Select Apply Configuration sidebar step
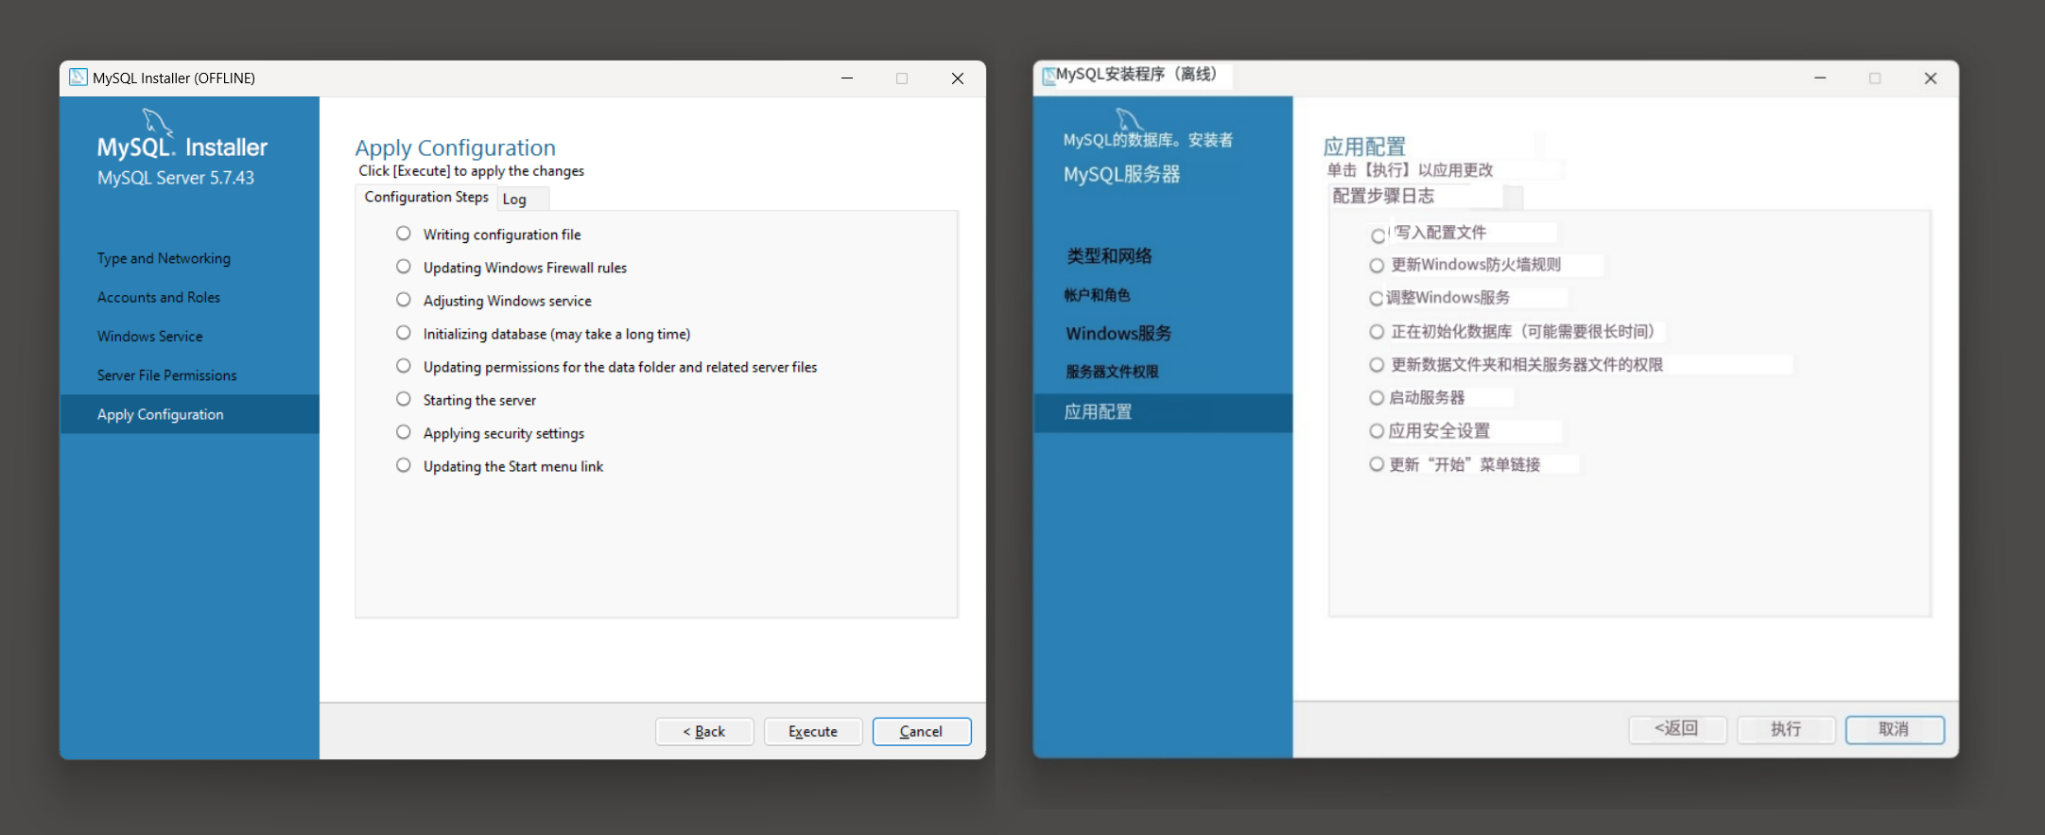This screenshot has width=2045, height=835. point(189,414)
